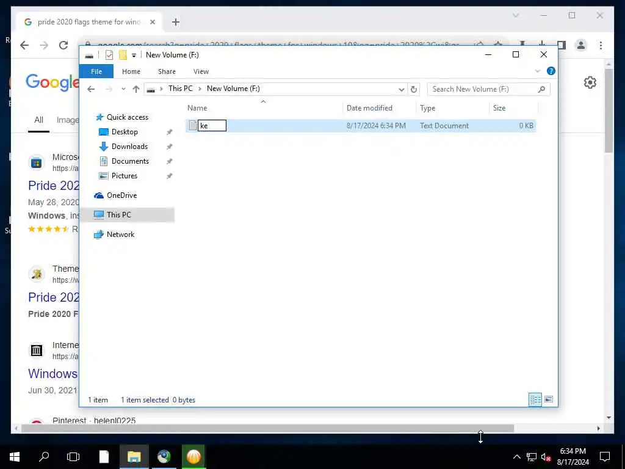Click the pin icon next to Documents

coord(170,161)
